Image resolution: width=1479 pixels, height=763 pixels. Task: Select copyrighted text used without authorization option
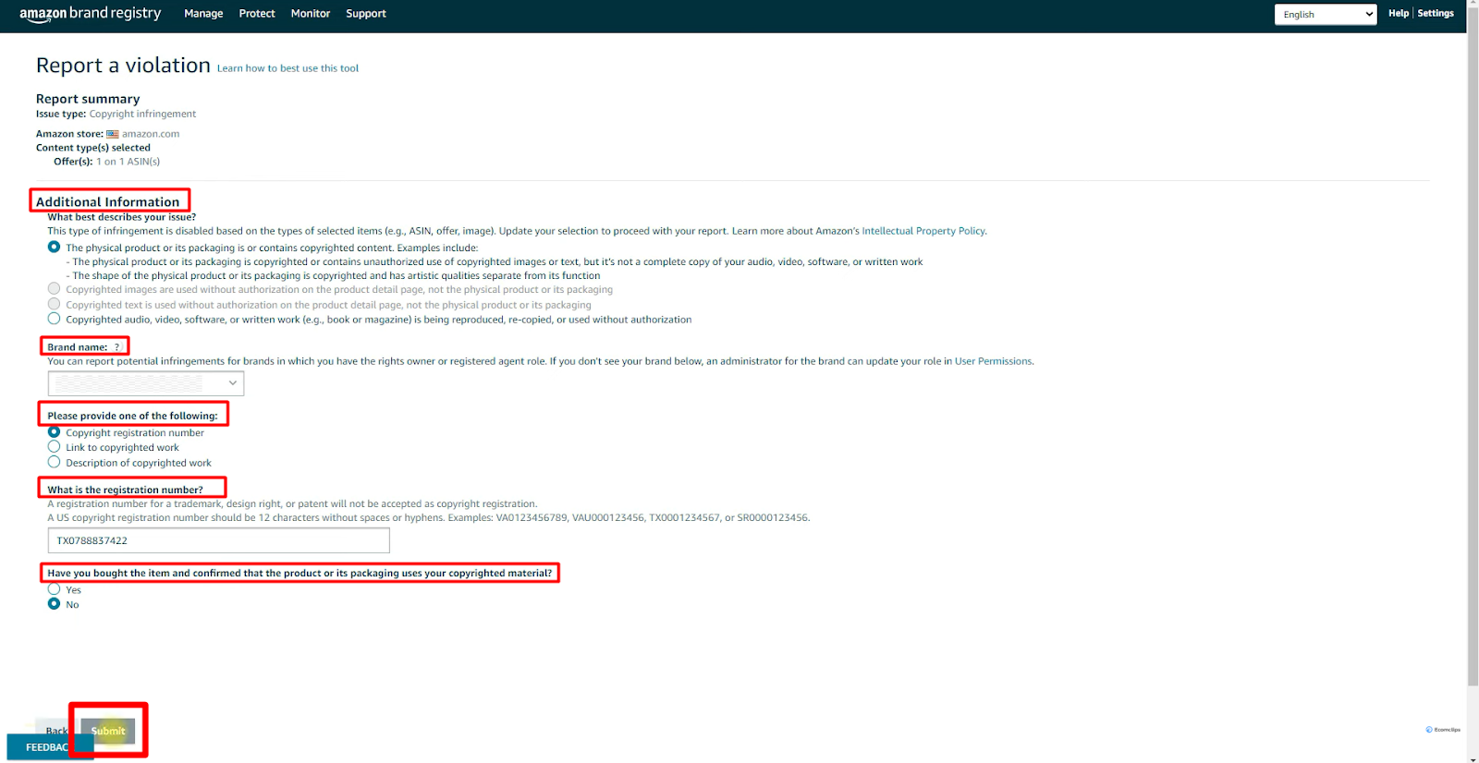point(54,304)
